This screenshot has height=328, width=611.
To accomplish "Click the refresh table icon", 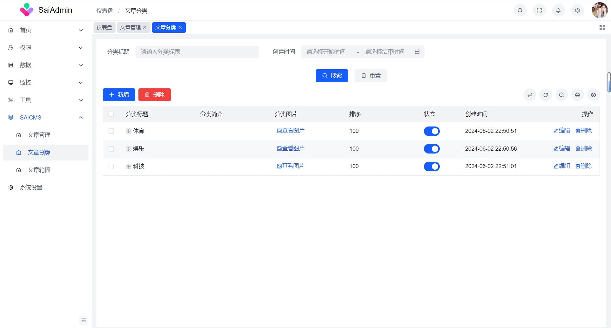I will [545, 95].
